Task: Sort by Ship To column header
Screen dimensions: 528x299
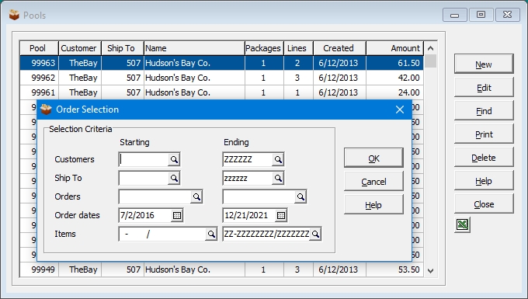Action: (123, 48)
